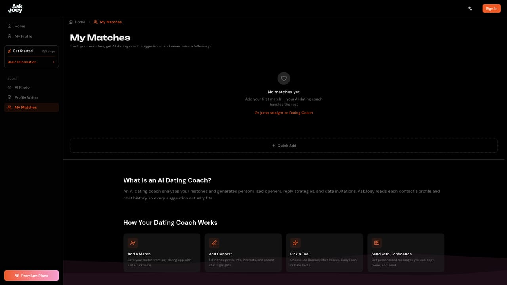Click the No matches yet text

pos(284,92)
